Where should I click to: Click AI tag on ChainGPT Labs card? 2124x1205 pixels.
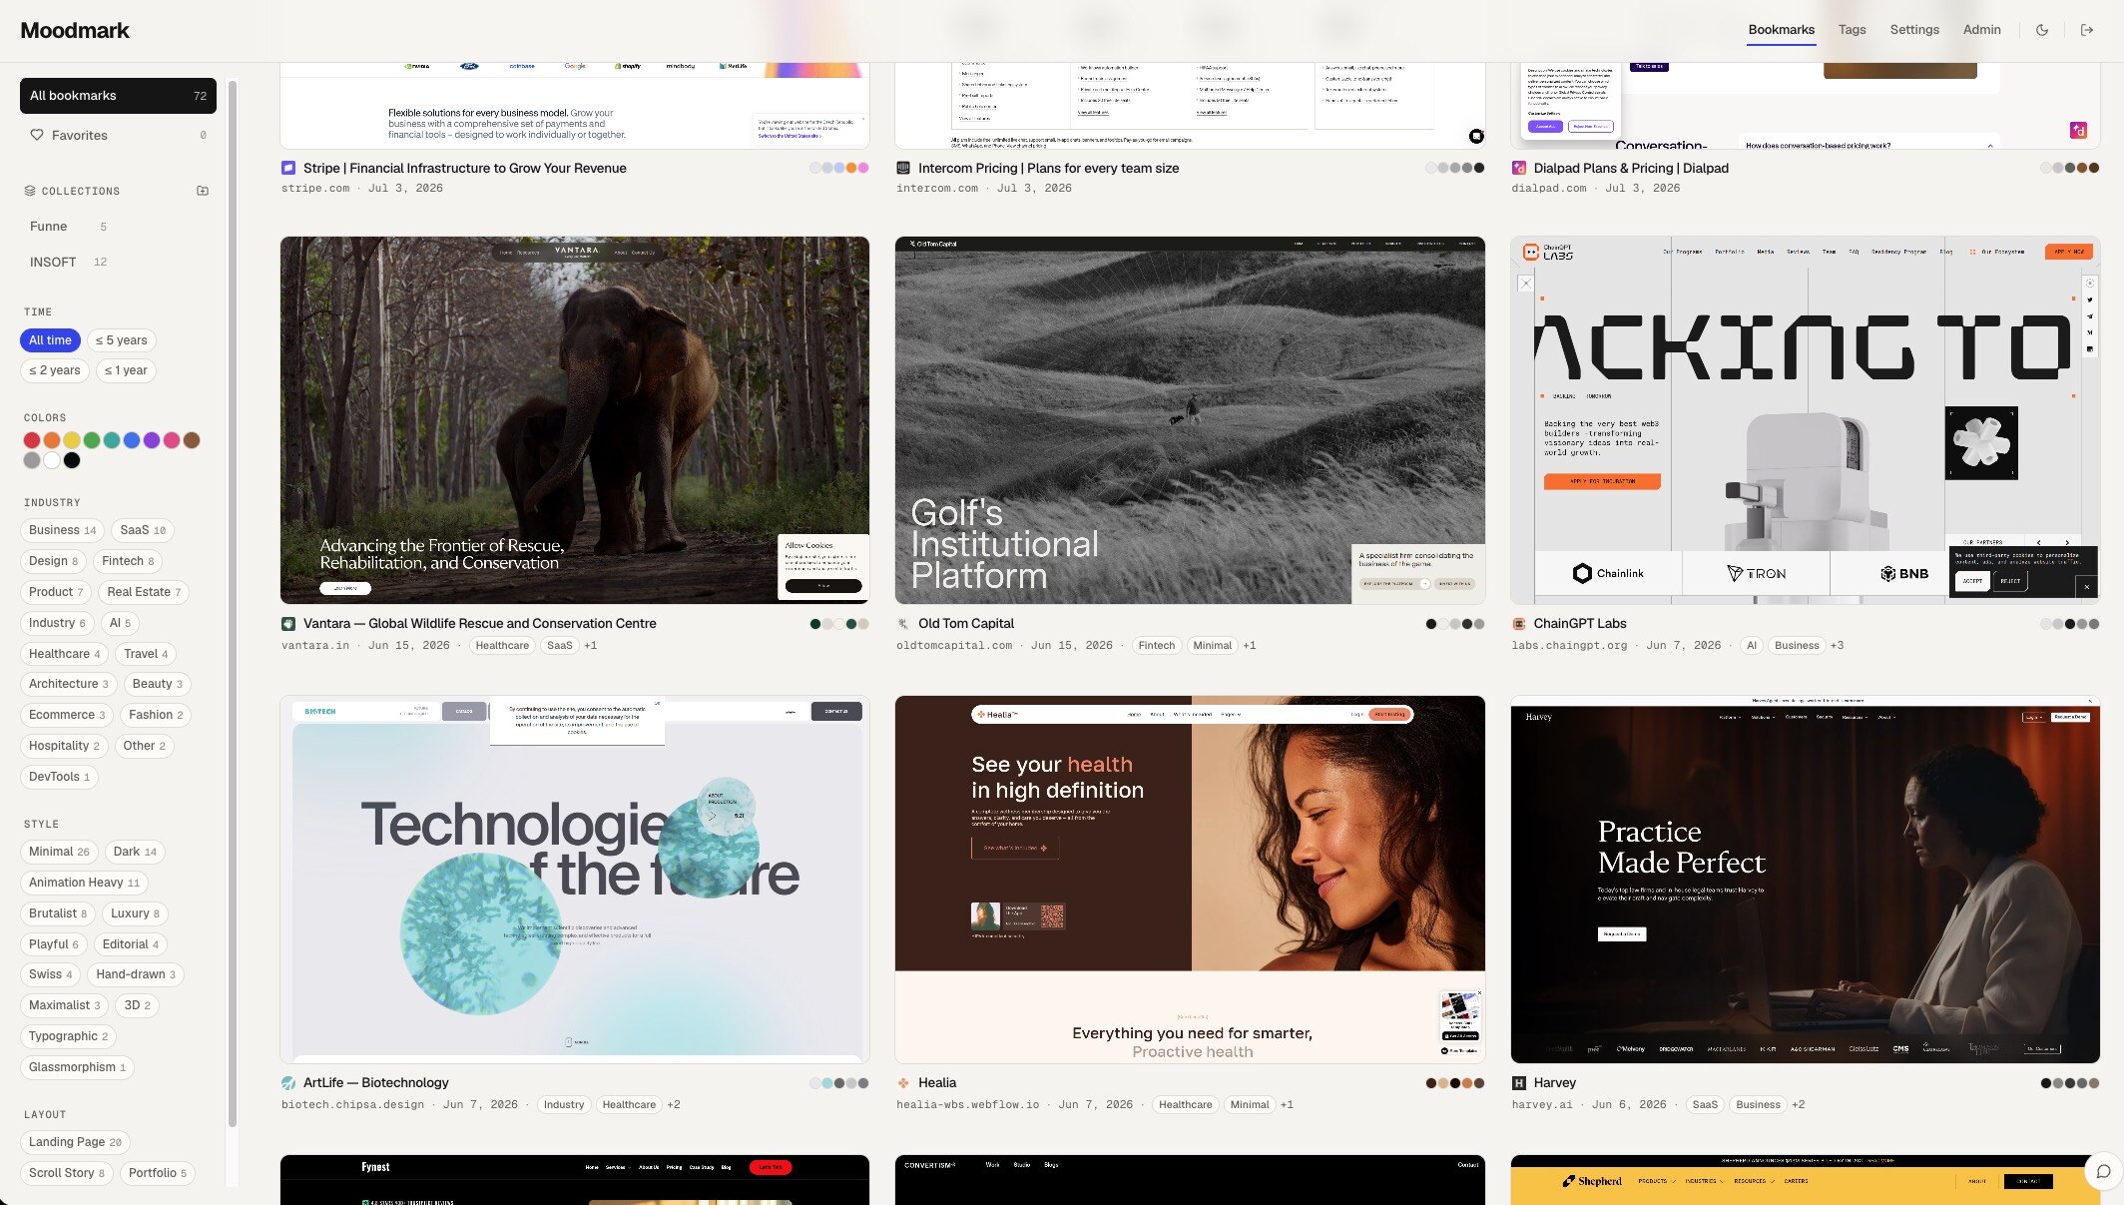[x=1752, y=646]
